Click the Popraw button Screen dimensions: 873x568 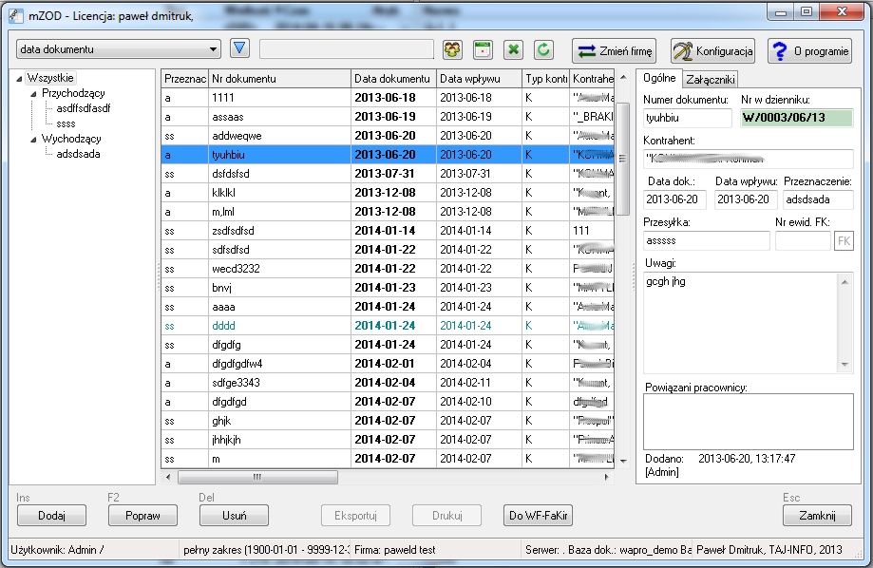tap(143, 516)
